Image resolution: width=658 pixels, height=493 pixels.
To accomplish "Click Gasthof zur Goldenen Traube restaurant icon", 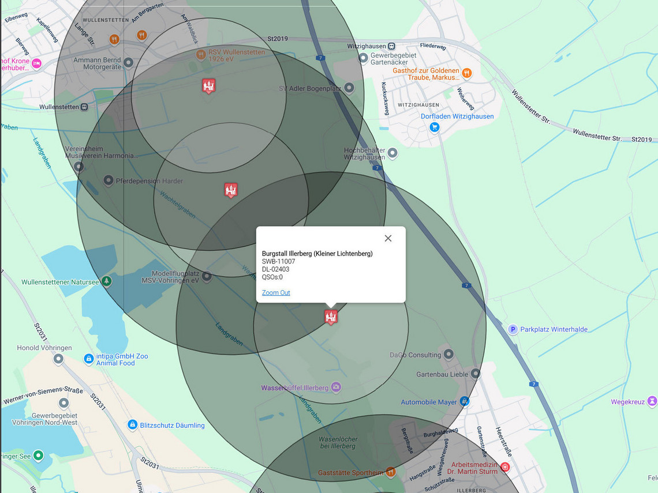I will [x=466, y=73].
